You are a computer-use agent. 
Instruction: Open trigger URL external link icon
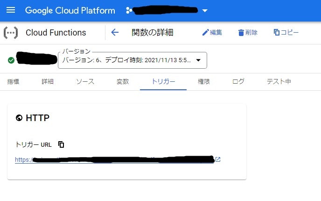point(218,159)
